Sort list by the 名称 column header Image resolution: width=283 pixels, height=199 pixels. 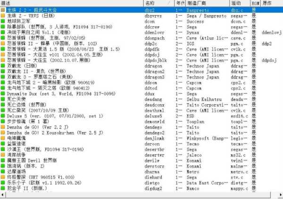point(159,3)
